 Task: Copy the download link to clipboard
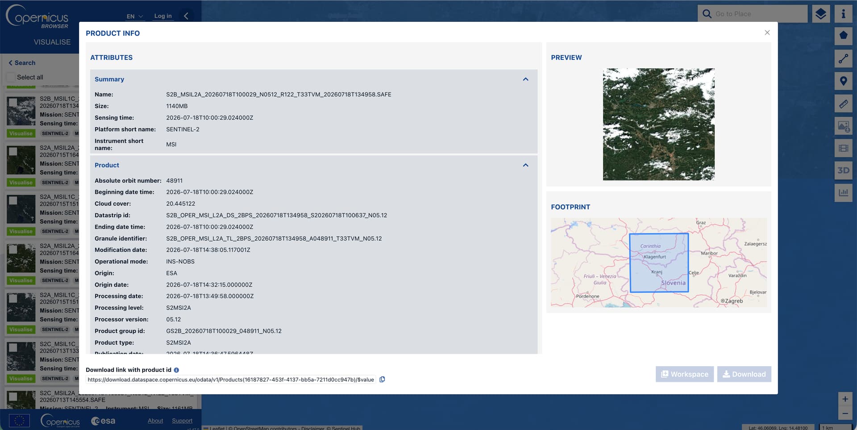[x=382, y=380]
